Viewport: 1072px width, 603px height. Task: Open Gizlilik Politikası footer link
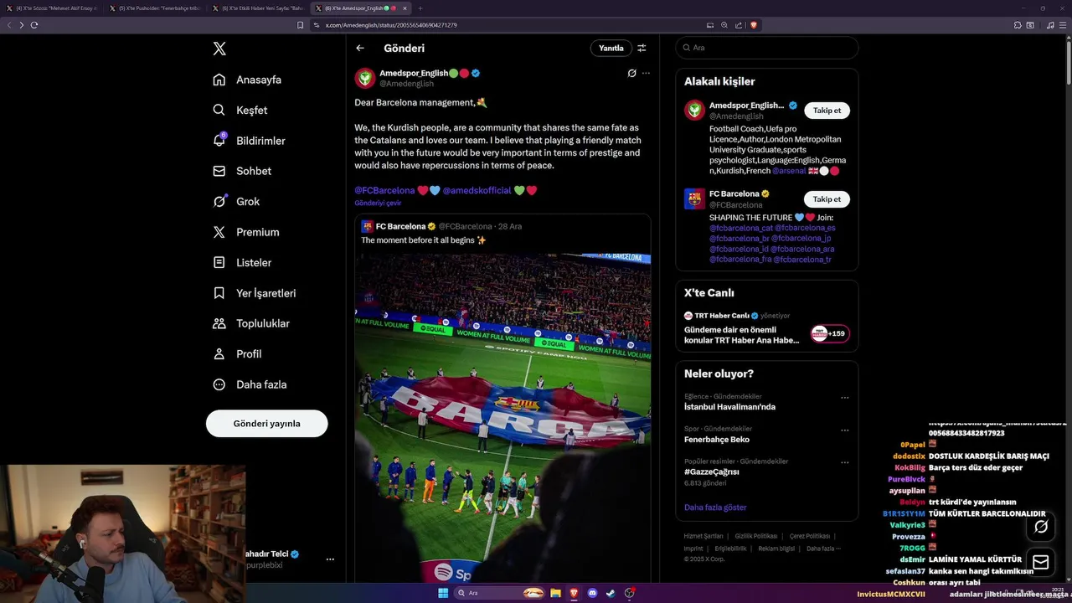[x=756, y=536]
